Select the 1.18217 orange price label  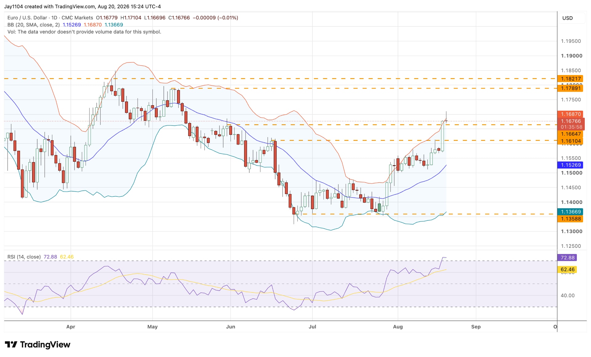[x=570, y=79]
